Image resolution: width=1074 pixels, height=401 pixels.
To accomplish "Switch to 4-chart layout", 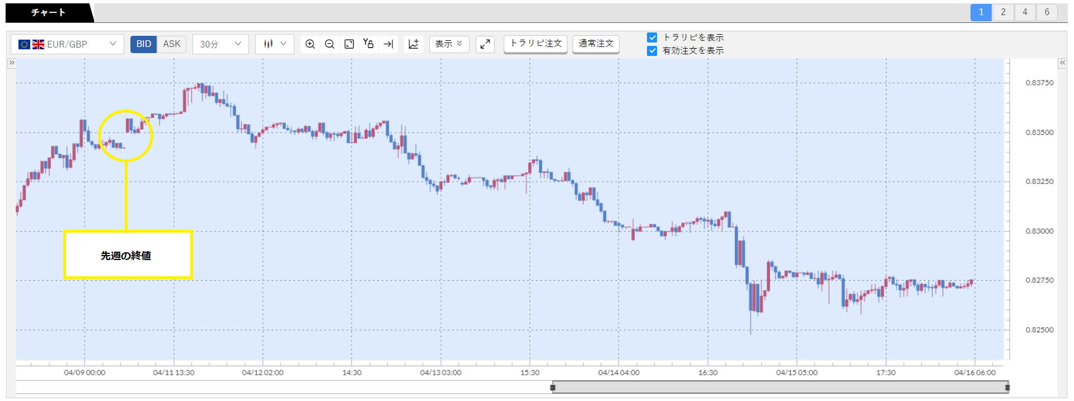I will pyautogui.click(x=1025, y=12).
